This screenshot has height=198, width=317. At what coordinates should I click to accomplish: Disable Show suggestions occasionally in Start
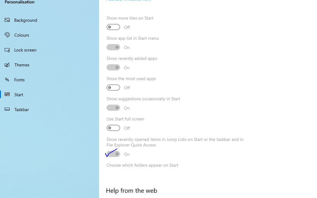click(x=113, y=108)
